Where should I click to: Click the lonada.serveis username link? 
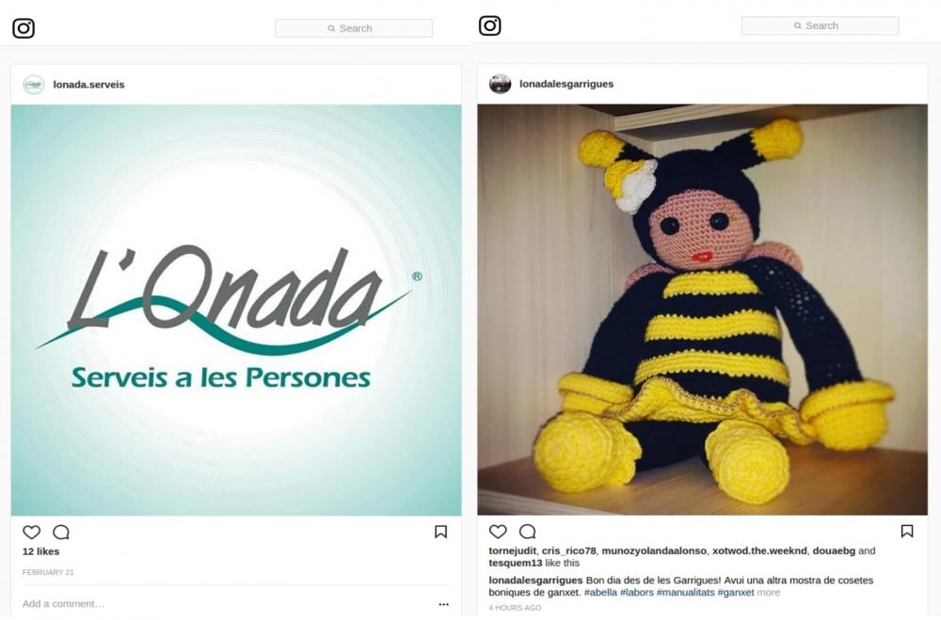[x=88, y=85]
